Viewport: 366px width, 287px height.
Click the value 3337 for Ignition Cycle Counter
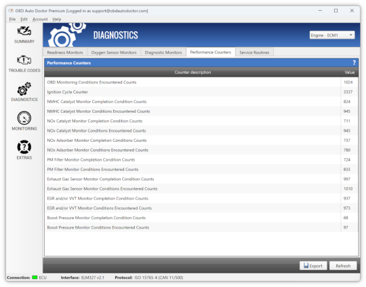[x=348, y=92]
